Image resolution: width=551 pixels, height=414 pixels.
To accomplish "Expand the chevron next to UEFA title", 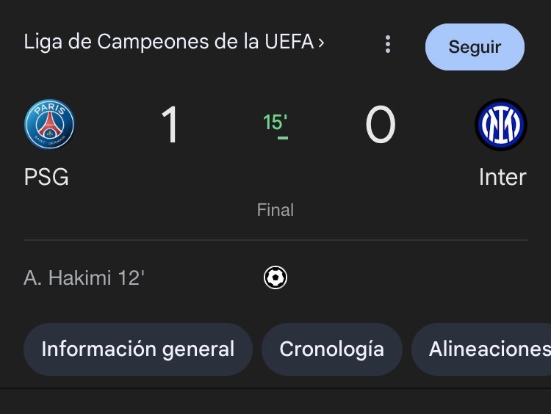I will (321, 43).
